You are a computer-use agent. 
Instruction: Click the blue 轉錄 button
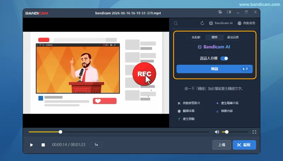click(x=214, y=69)
